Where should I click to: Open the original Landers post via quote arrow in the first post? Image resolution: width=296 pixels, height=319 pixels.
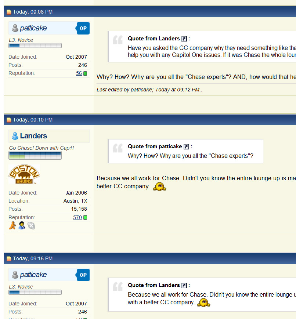point(184,39)
